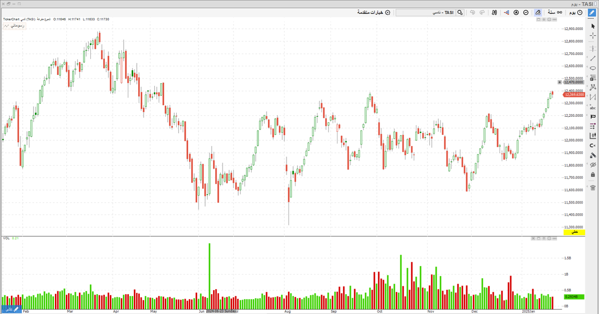This screenshot has width=599, height=314.
Task: Open the drawing list settings icon
Action: coord(593,126)
